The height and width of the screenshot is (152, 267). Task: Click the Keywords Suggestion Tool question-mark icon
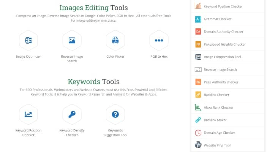(115, 114)
